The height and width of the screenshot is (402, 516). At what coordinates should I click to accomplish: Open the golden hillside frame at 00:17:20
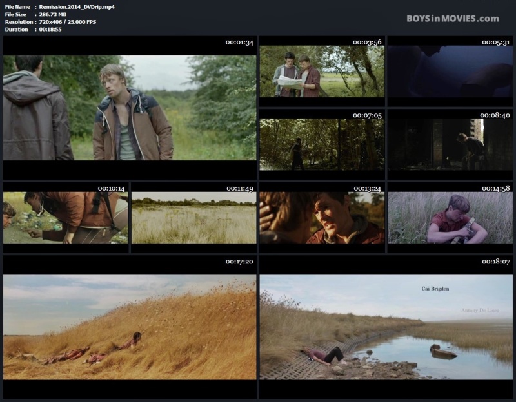click(130, 327)
